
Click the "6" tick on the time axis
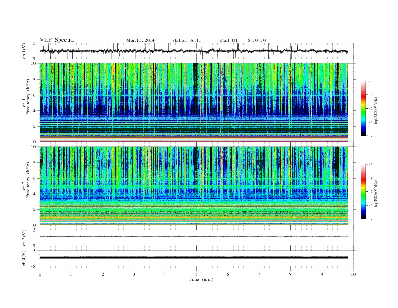228,274
